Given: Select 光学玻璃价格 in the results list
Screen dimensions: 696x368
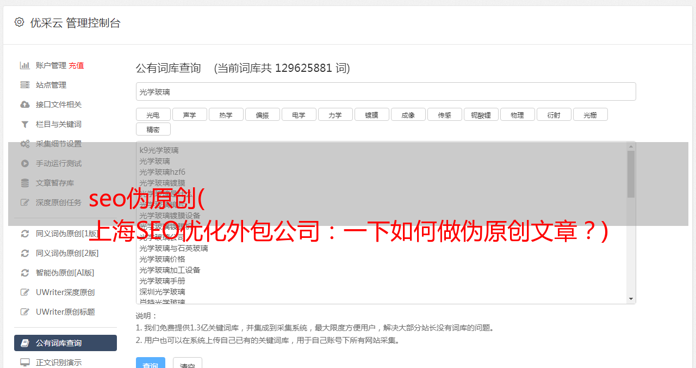Looking at the screenshot, I should (x=162, y=259).
